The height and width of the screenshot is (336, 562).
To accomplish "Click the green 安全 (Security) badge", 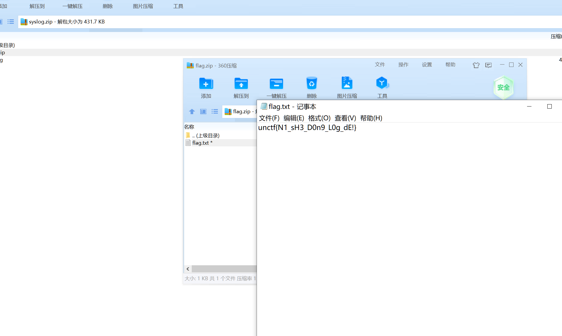I will 503,87.
